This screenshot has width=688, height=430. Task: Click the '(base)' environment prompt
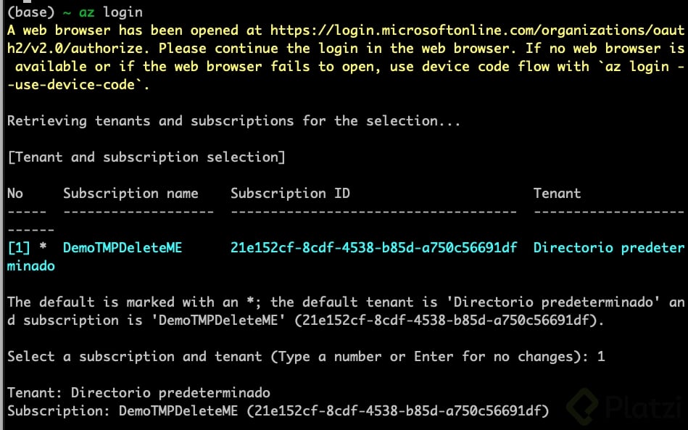pos(30,12)
